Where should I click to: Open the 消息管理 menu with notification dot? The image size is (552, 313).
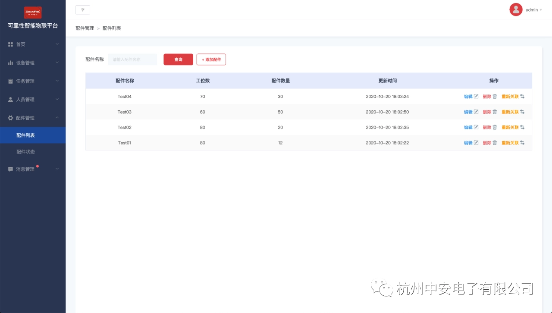coord(33,169)
